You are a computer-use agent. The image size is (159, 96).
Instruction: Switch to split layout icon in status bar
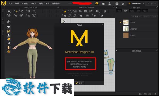point(140,94)
